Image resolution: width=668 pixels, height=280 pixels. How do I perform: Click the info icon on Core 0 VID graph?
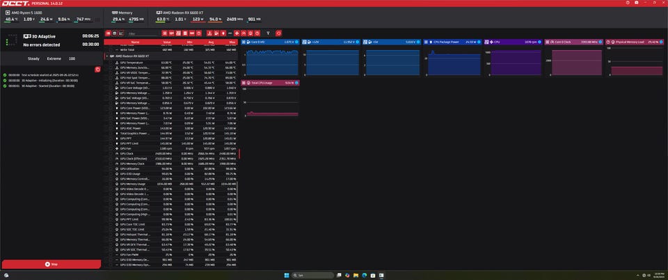[x=297, y=42]
